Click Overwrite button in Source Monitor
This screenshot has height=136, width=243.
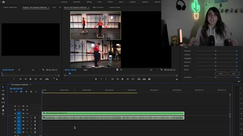144,79
